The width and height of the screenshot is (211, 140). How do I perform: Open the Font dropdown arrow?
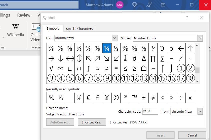[x=115, y=38]
